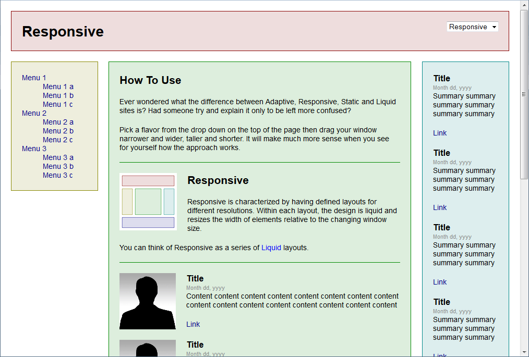Select Menu 2 b link

pyautogui.click(x=58, y=131)
